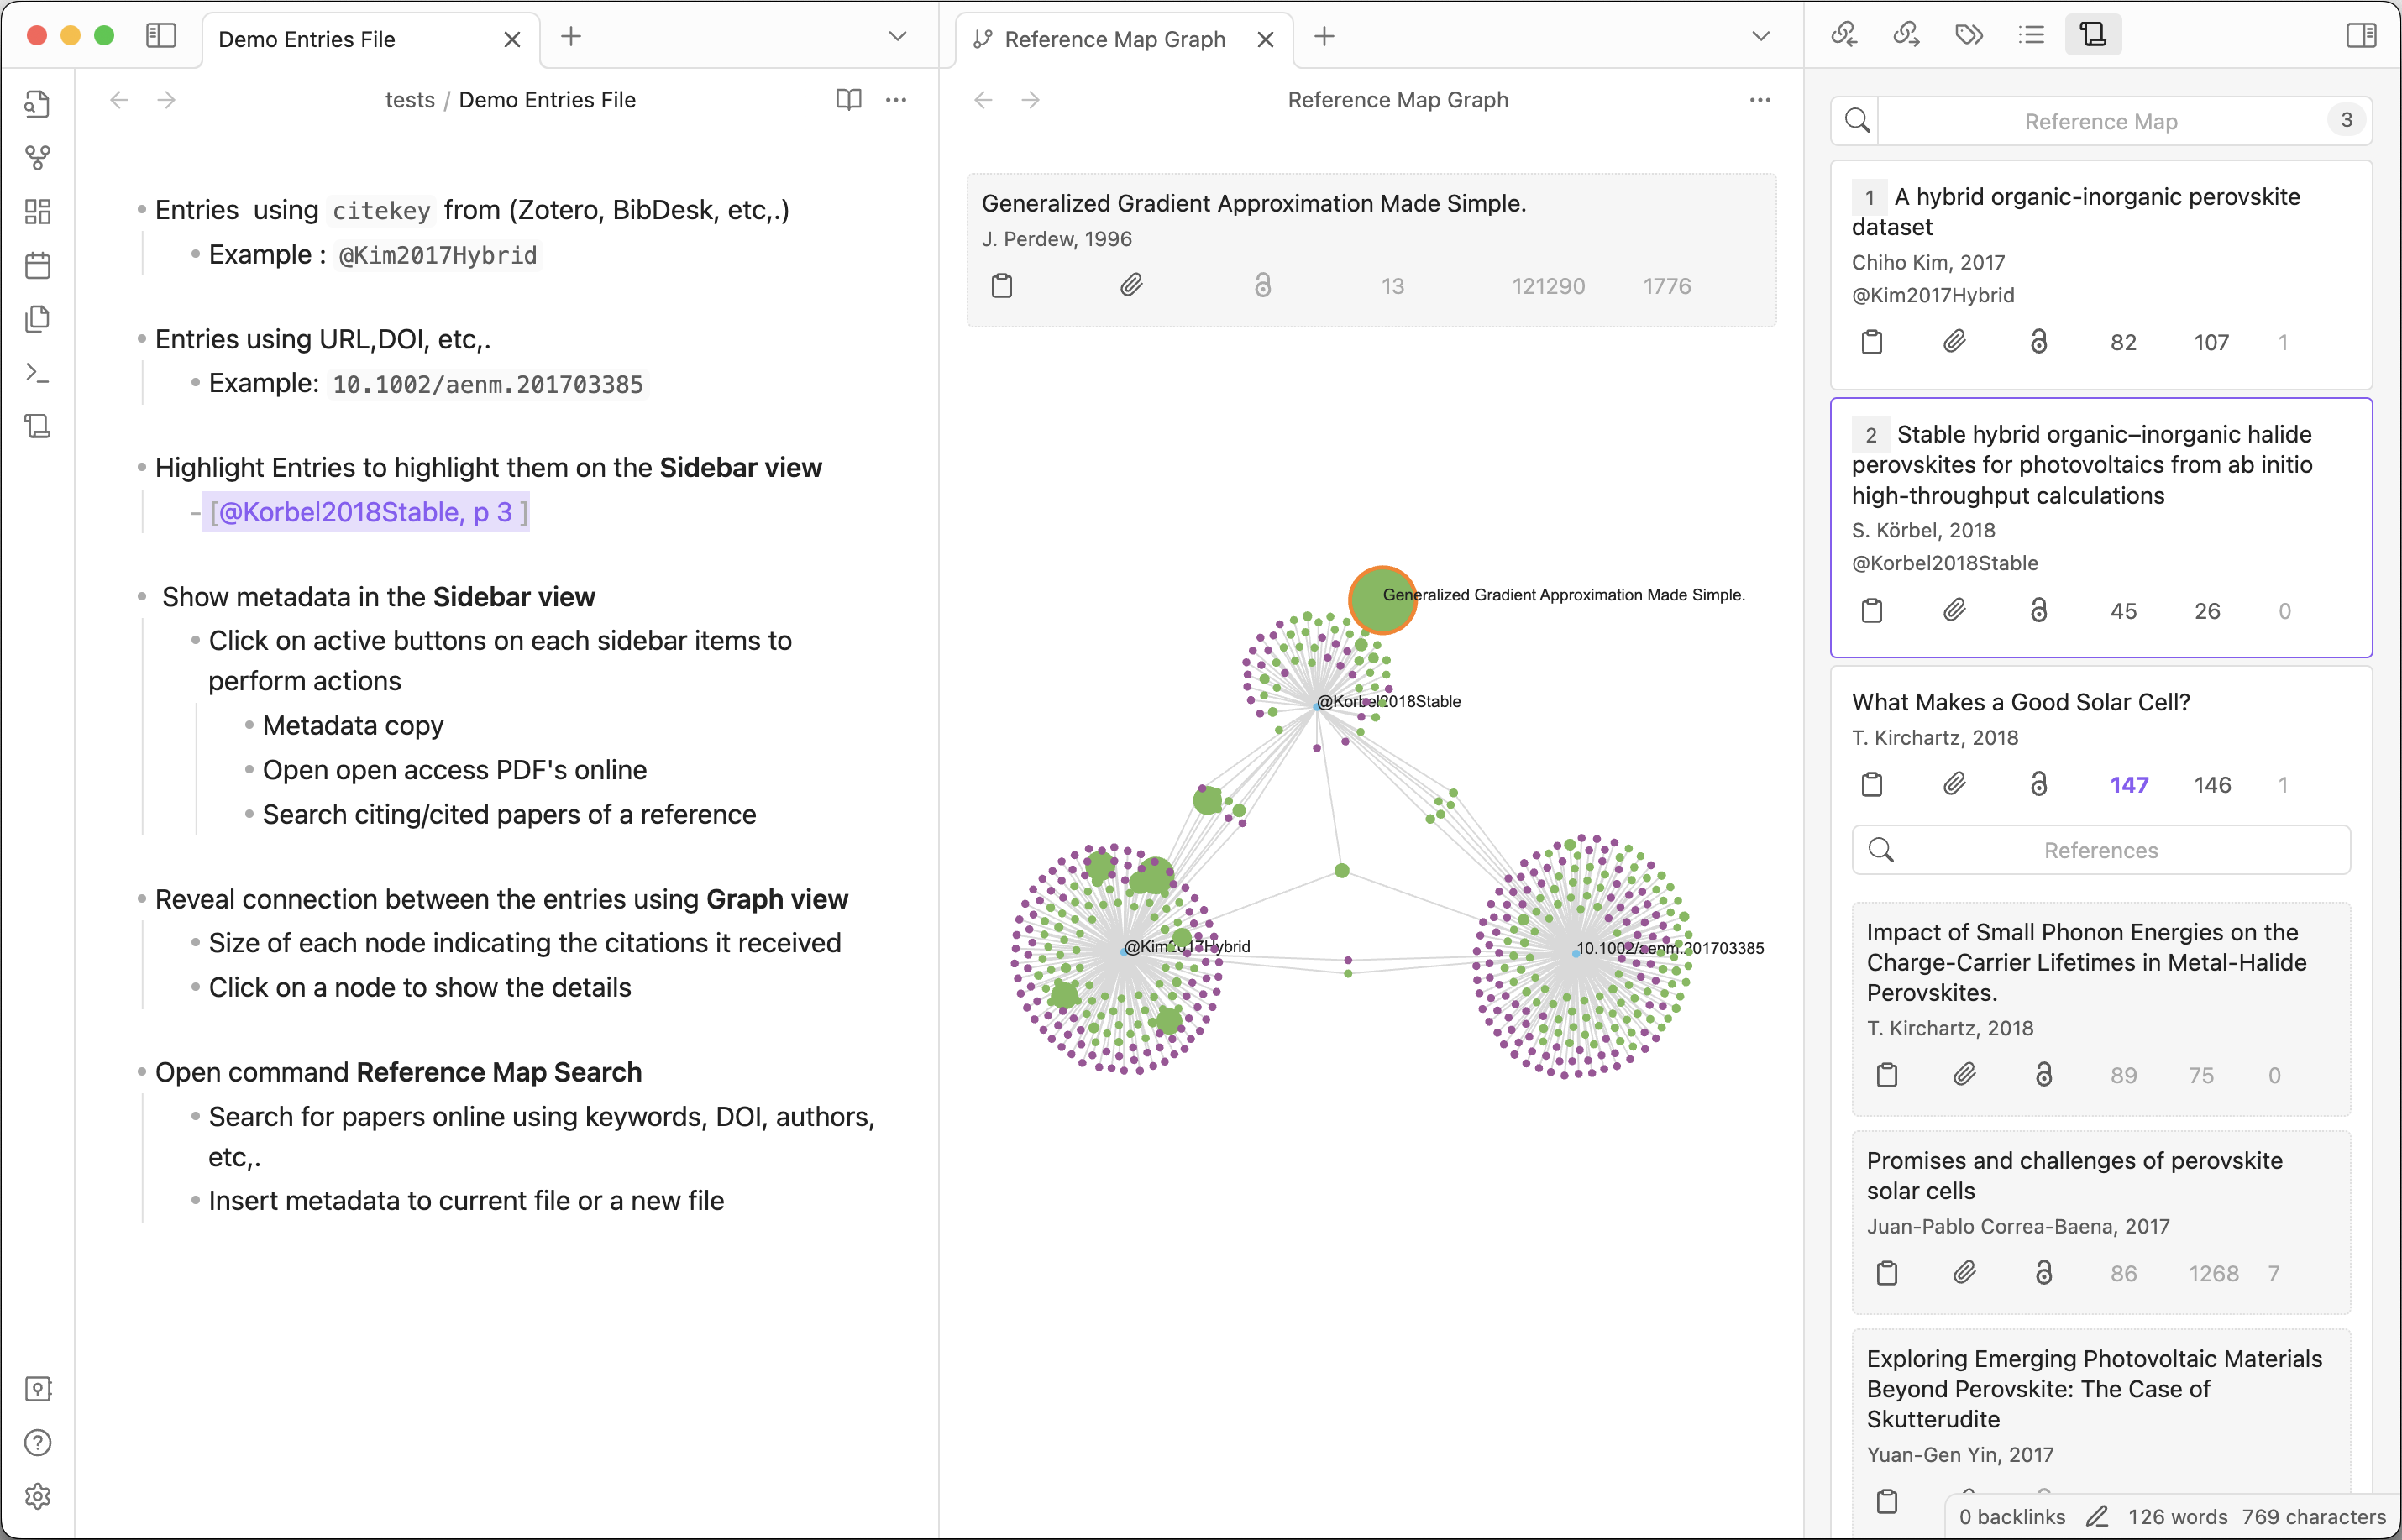Open the command palette terminal icon

pos(38,373)
